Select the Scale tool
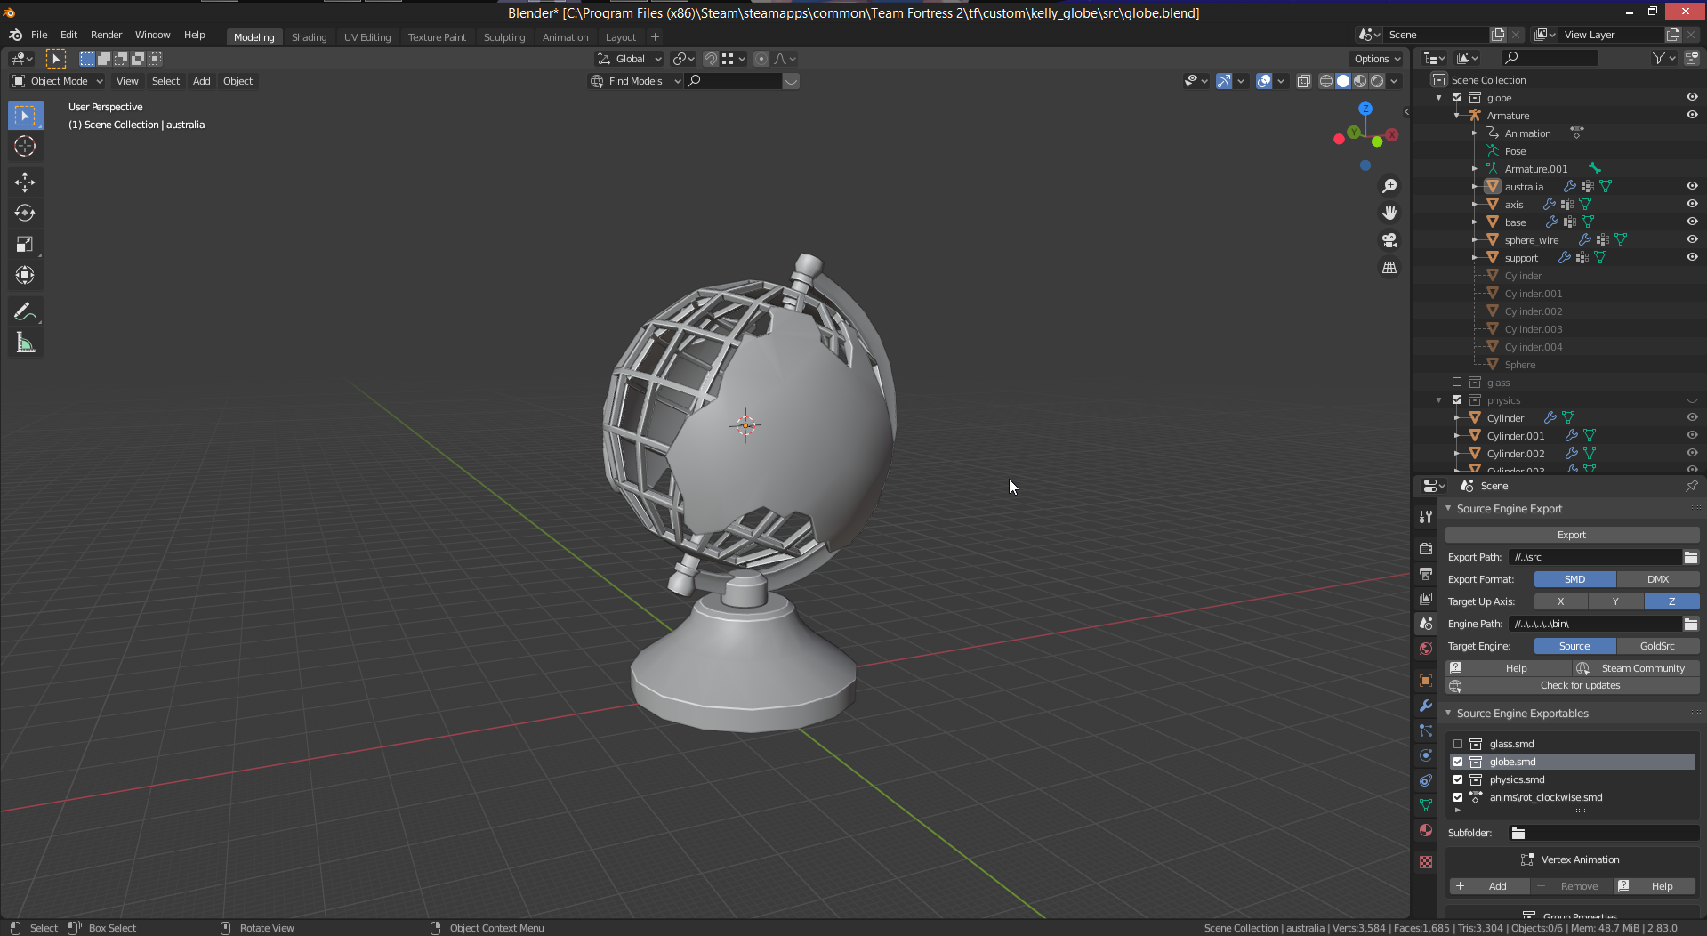 (25, 245)
